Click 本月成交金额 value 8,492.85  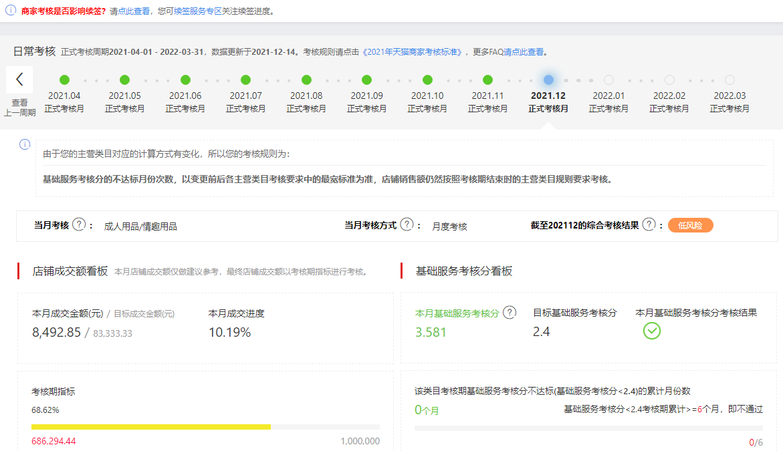(x=56, y=332)
